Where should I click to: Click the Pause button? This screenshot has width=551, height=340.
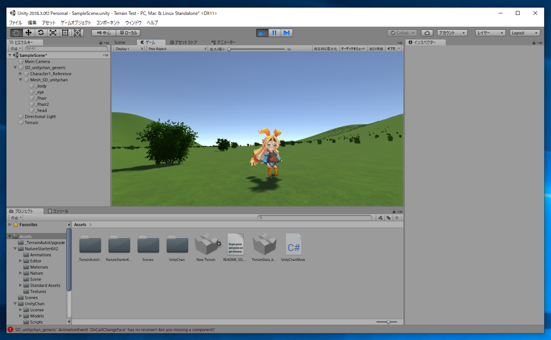pos(274,33)
